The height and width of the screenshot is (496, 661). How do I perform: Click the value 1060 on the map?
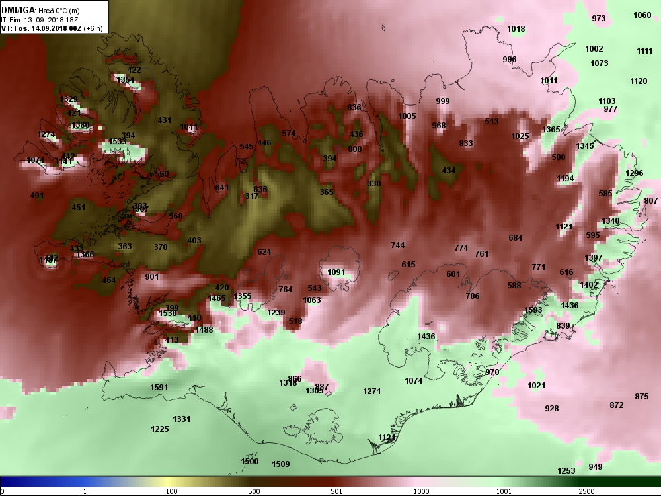click(x=642, y=15)
